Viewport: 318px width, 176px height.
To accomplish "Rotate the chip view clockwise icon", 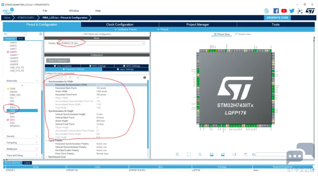I will pyautogui.click(x=211, y=154).
